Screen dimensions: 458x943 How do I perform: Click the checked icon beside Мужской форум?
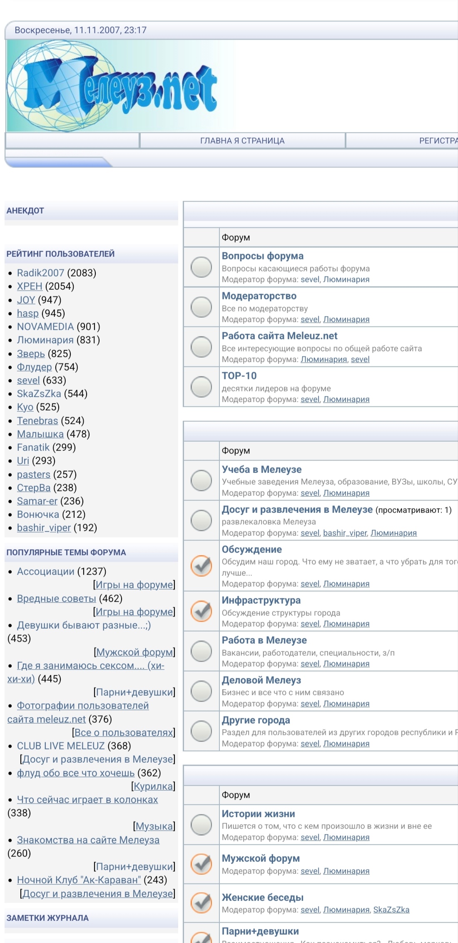pos(201,864)
